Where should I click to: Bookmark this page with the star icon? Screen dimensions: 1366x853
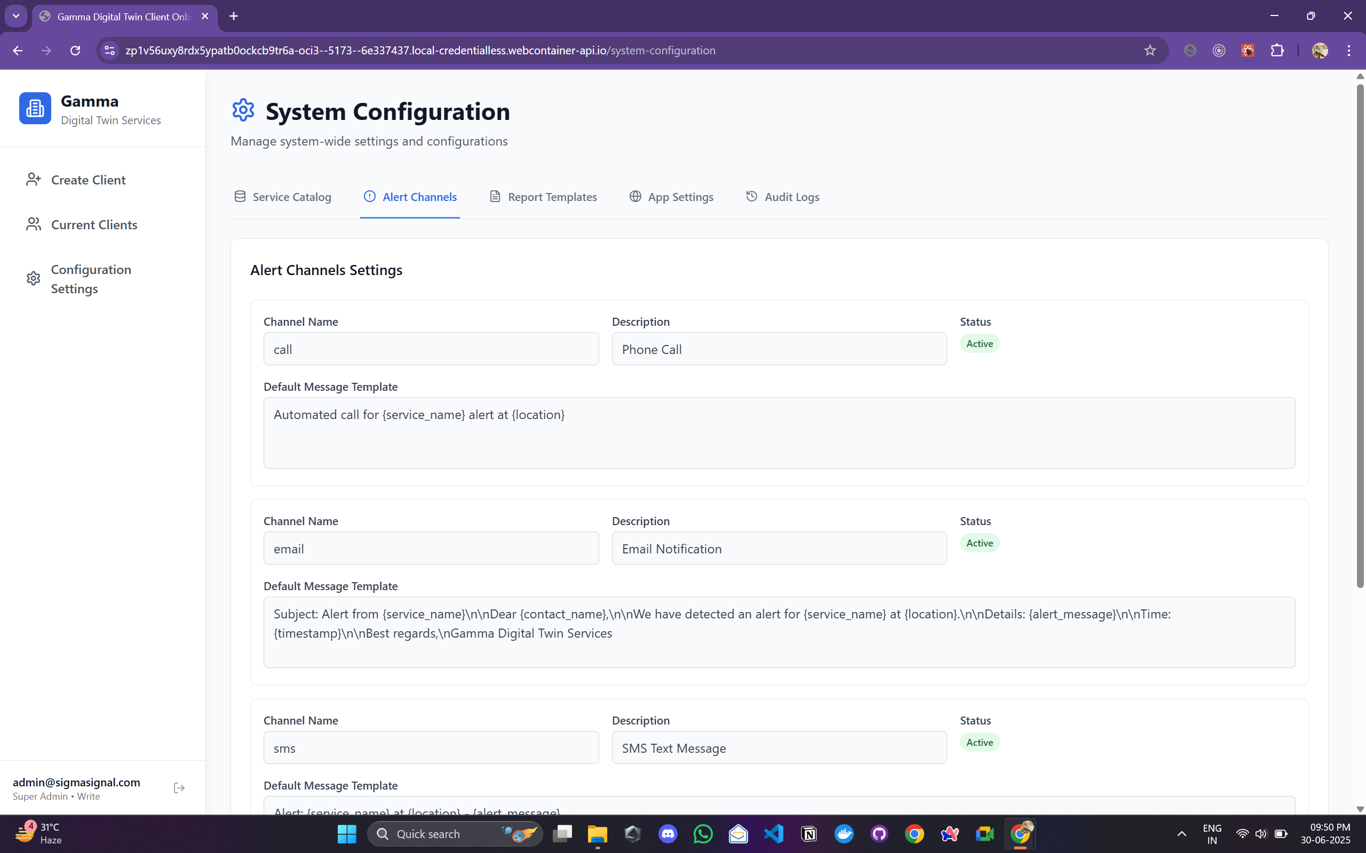point(1150,50)
